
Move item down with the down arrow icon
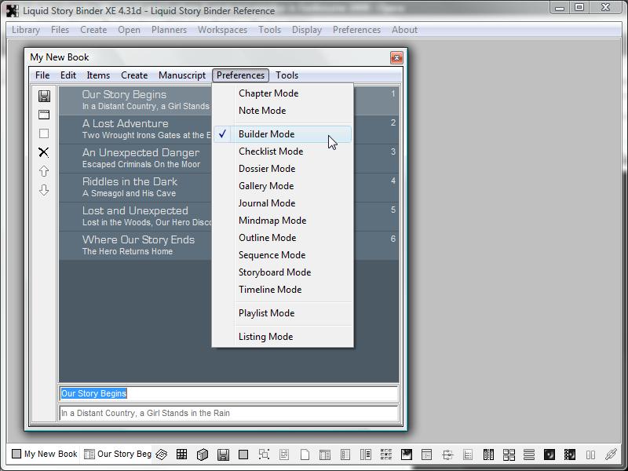pos(44,190)
